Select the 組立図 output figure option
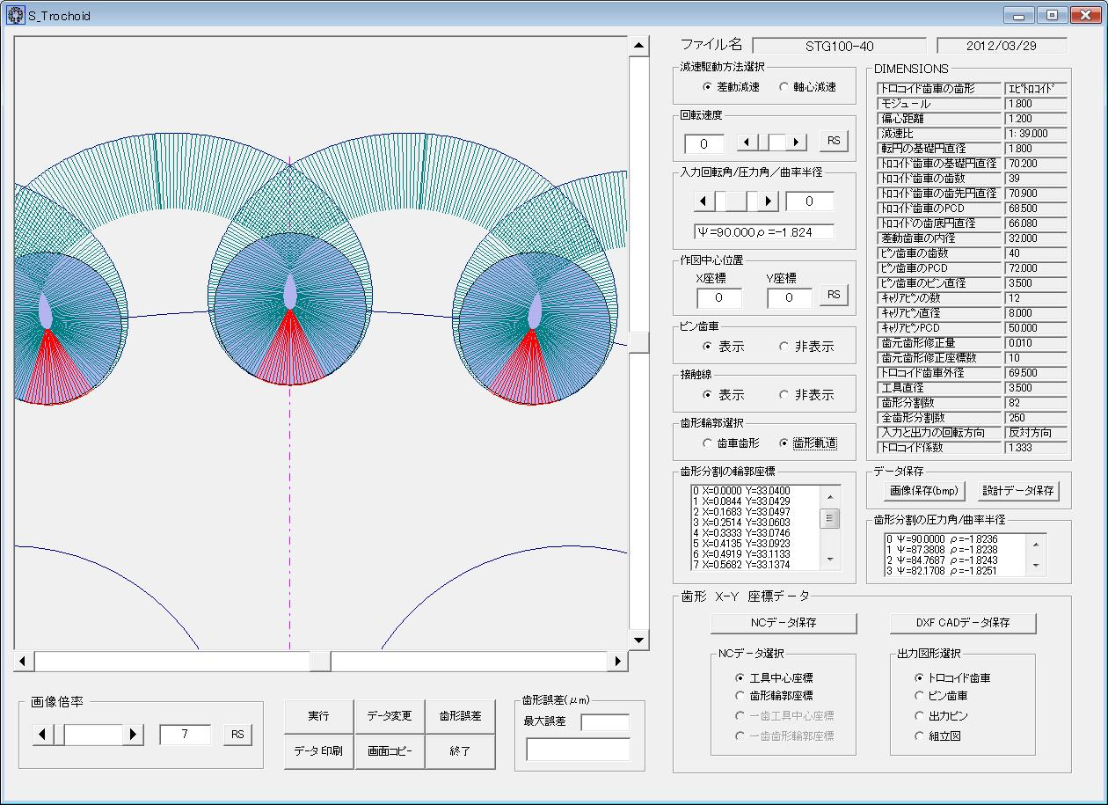Viewport: 1108px width, 805px height. (920, 736)
